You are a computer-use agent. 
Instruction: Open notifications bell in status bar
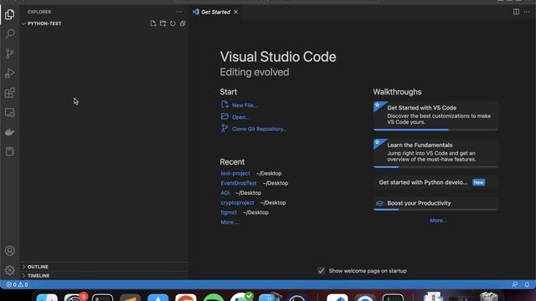(527, 284)
